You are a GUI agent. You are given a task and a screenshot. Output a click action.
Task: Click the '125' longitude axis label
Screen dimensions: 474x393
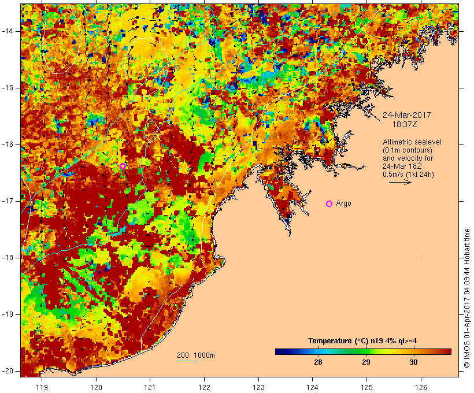[x=366, y=387]
